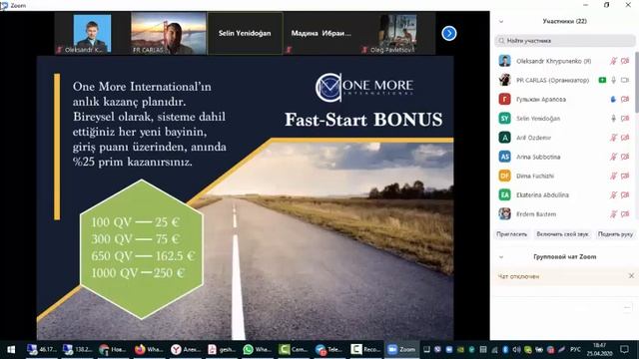Click Arif Ozdemir's A avatar
The image size is (639, 359).
click(x=505, y=138)
